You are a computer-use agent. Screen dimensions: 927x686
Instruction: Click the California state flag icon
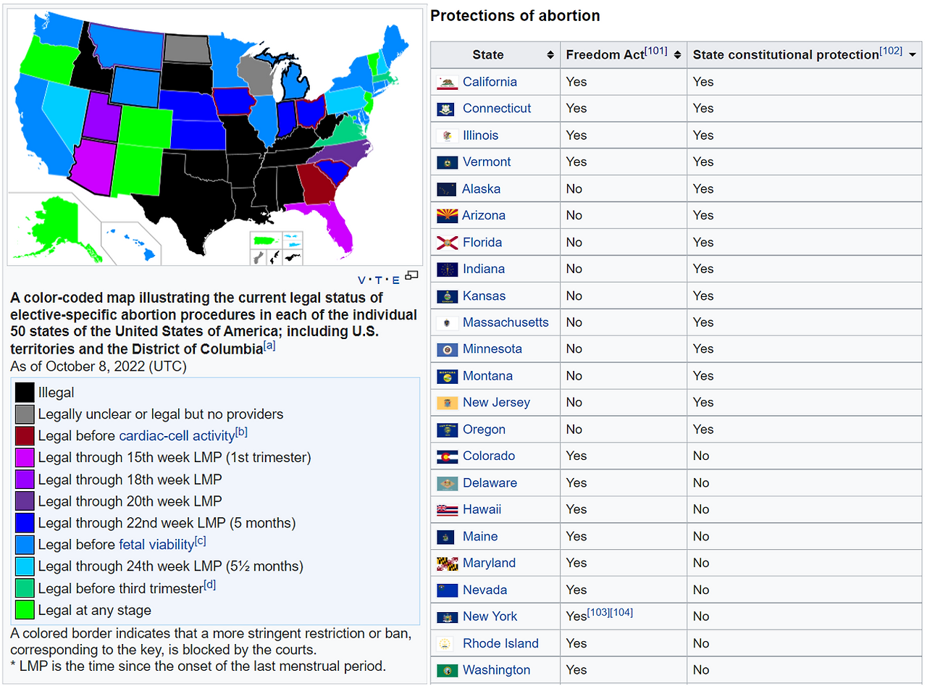point(447,82)
